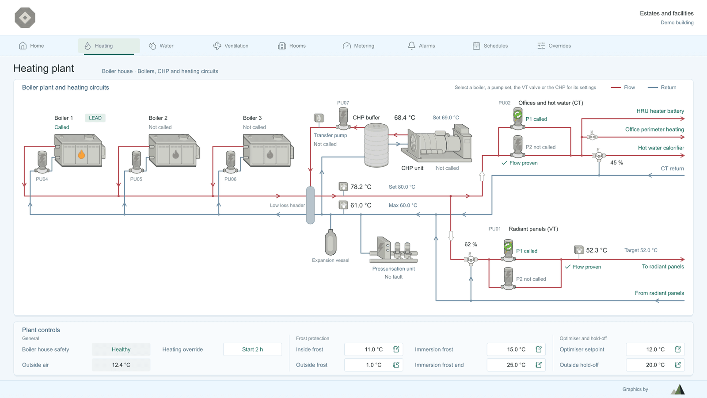707x398 pixels.
Task: Select PU02 pump P1 called icon
Action: pos(518,119)
